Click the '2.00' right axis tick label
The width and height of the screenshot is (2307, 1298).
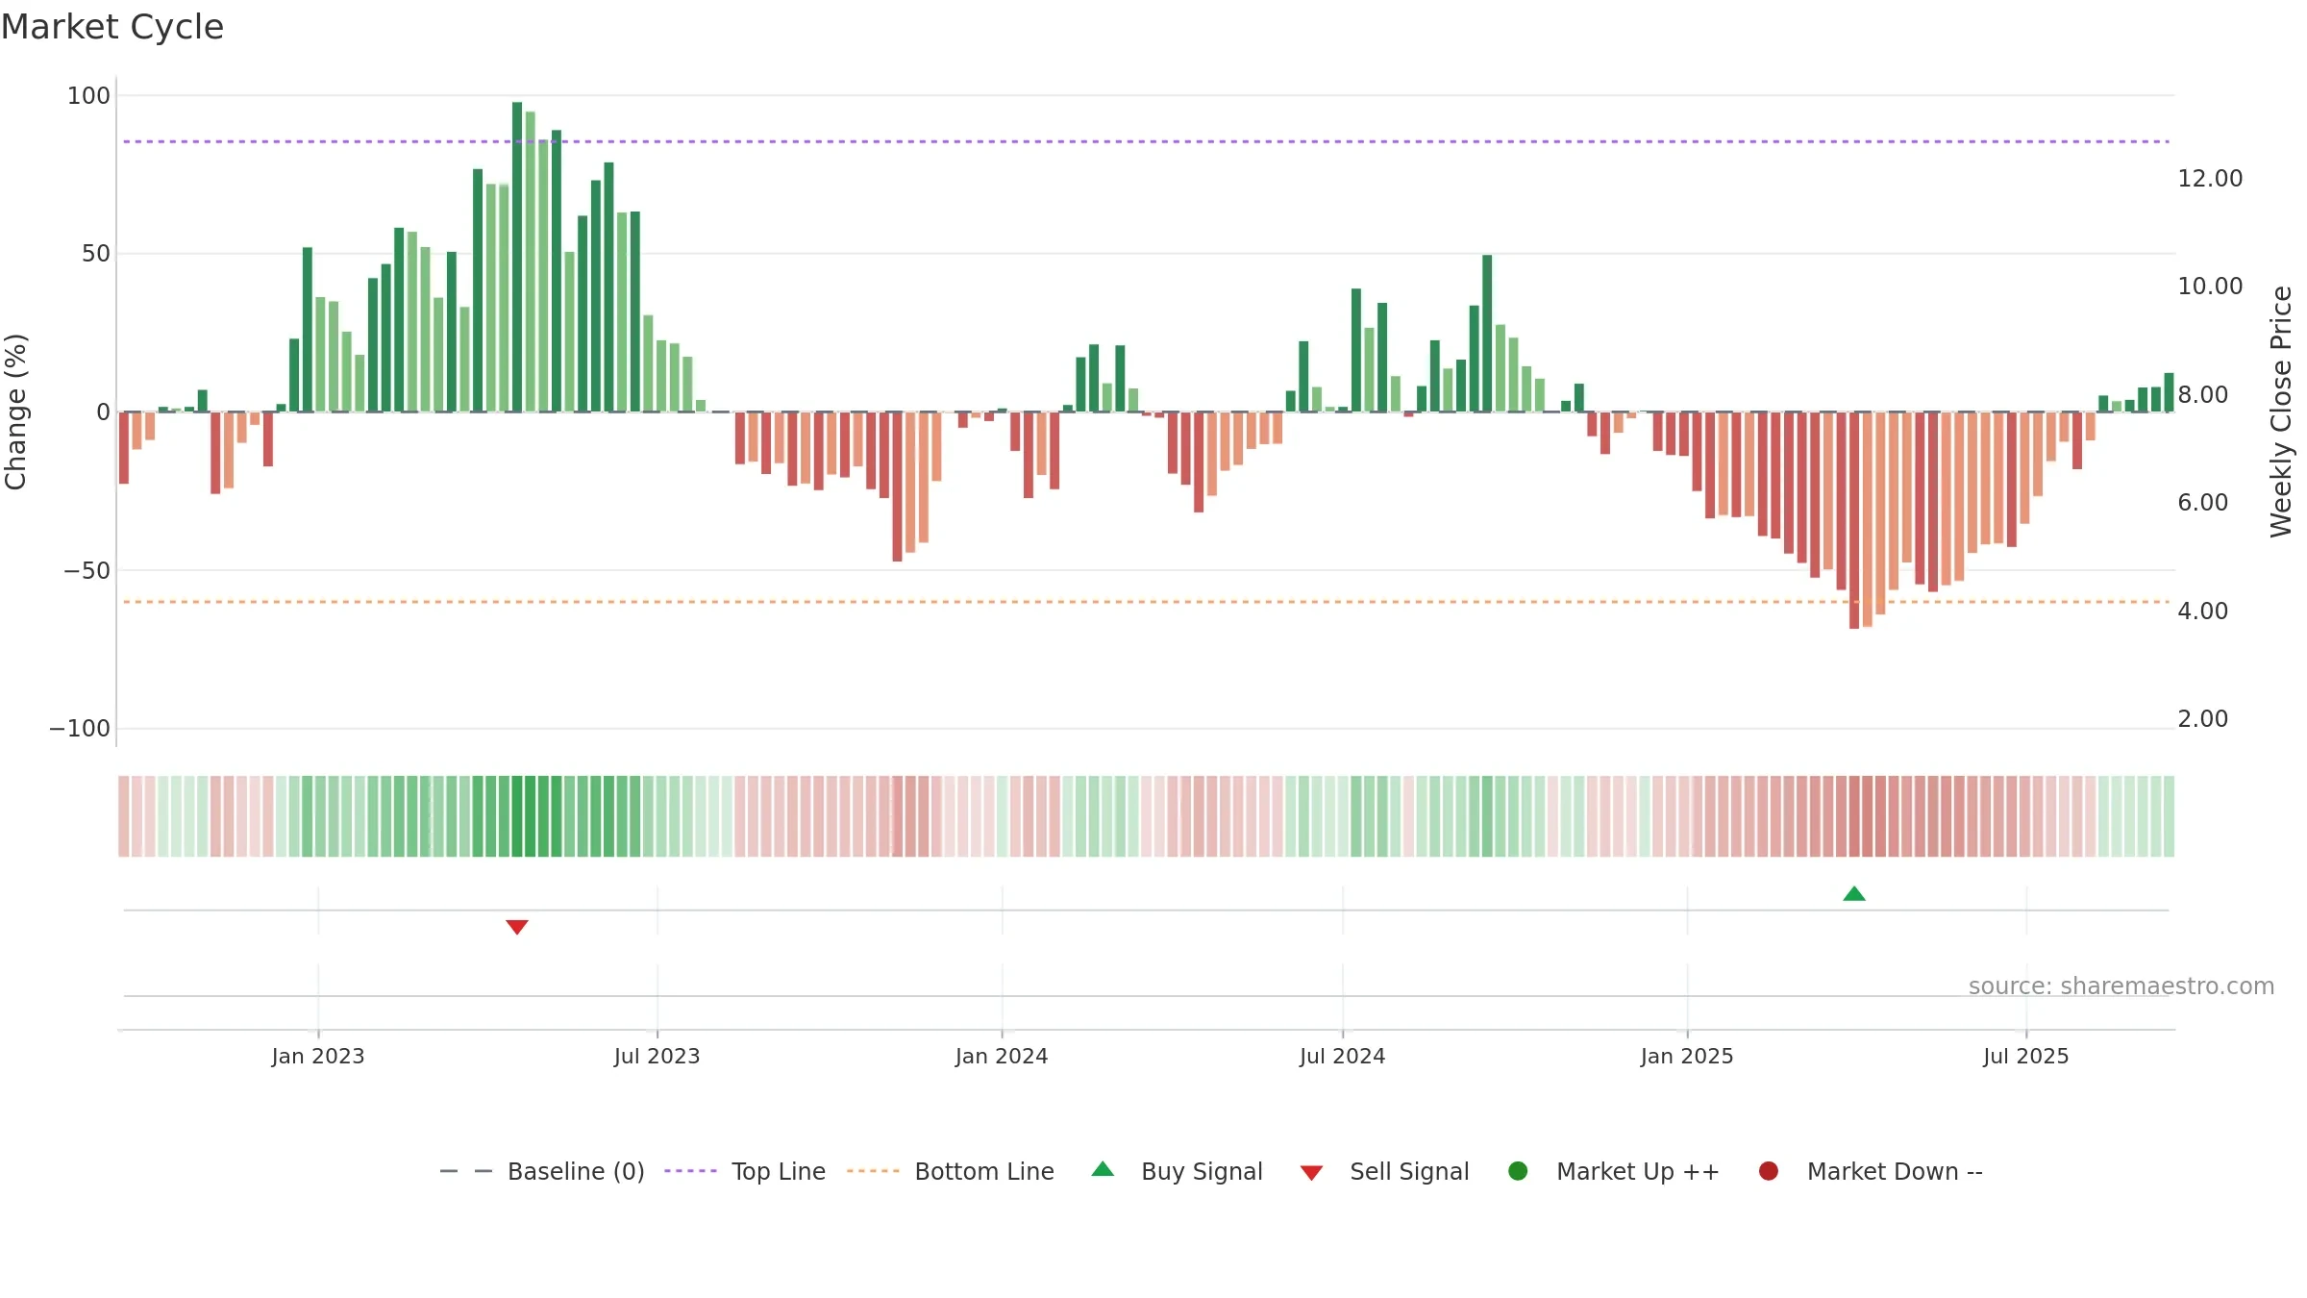[2203, 718]
